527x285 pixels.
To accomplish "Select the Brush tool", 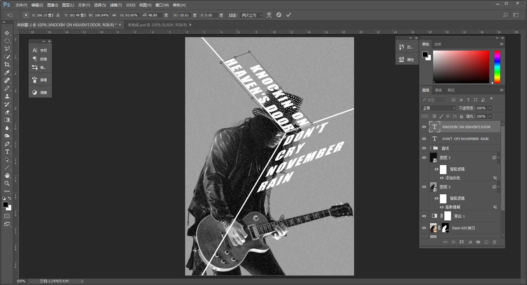I will [x=7, y=88].
